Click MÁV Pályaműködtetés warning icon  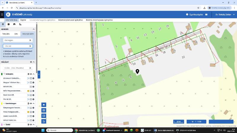[x=28, y=91]
